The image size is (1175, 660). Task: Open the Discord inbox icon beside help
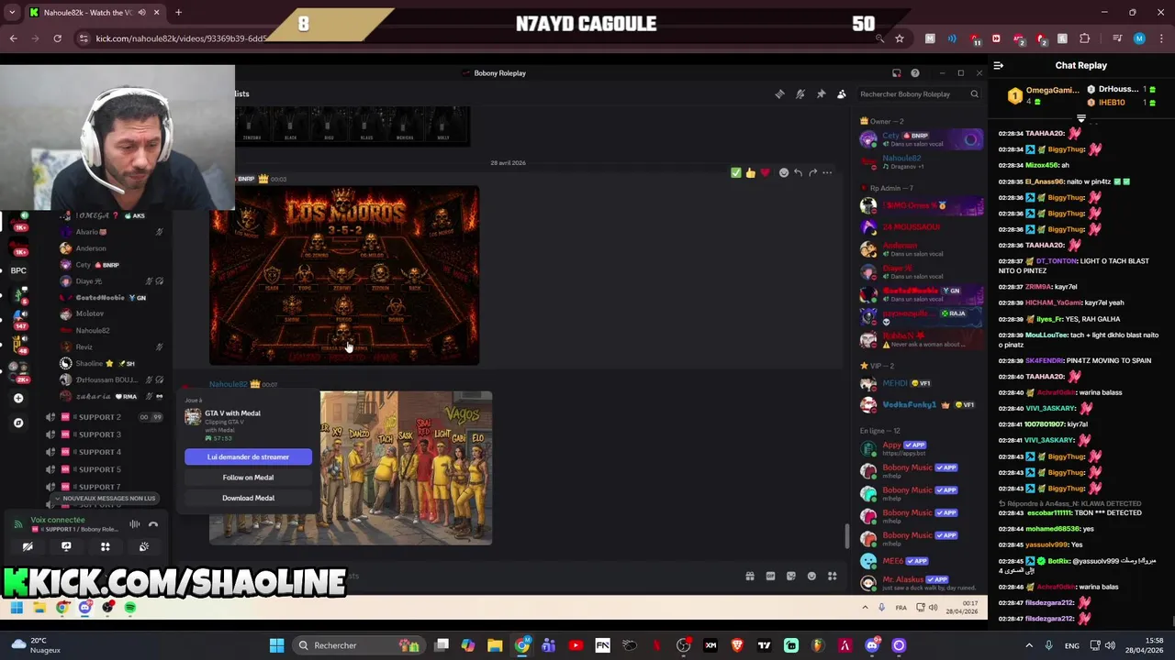[x=896, y=73]
